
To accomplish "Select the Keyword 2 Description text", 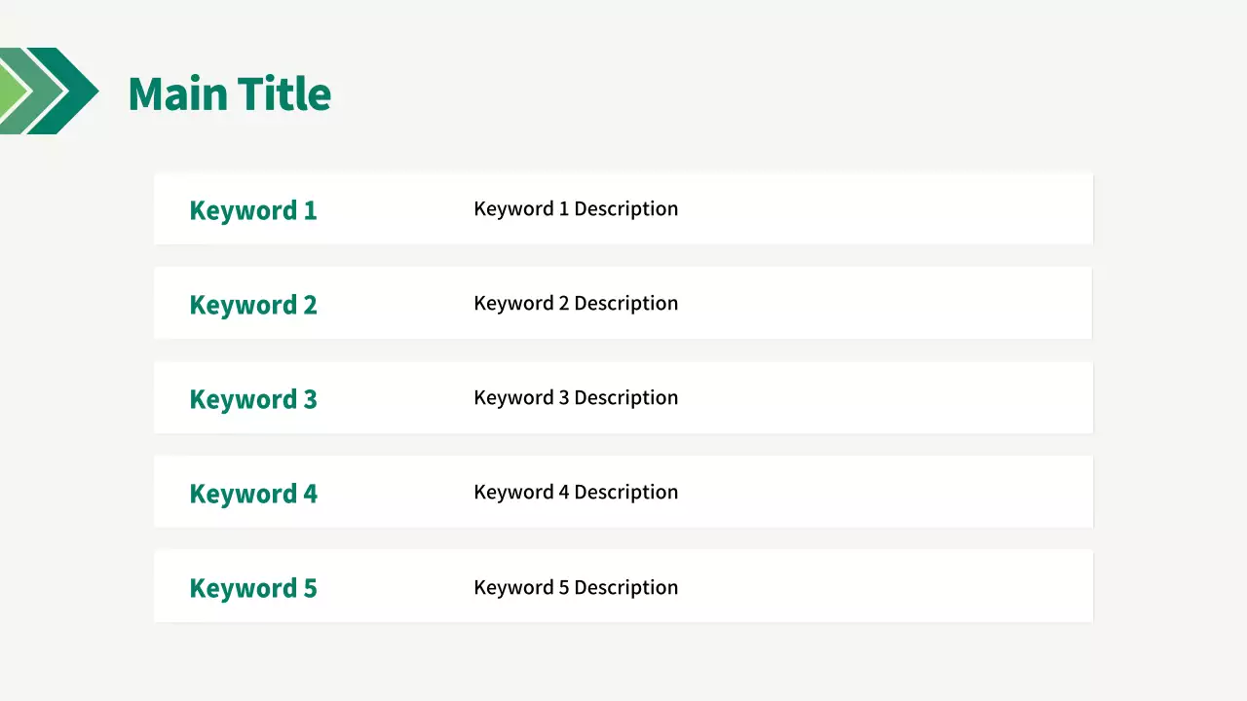I will [x=576, y=303].
